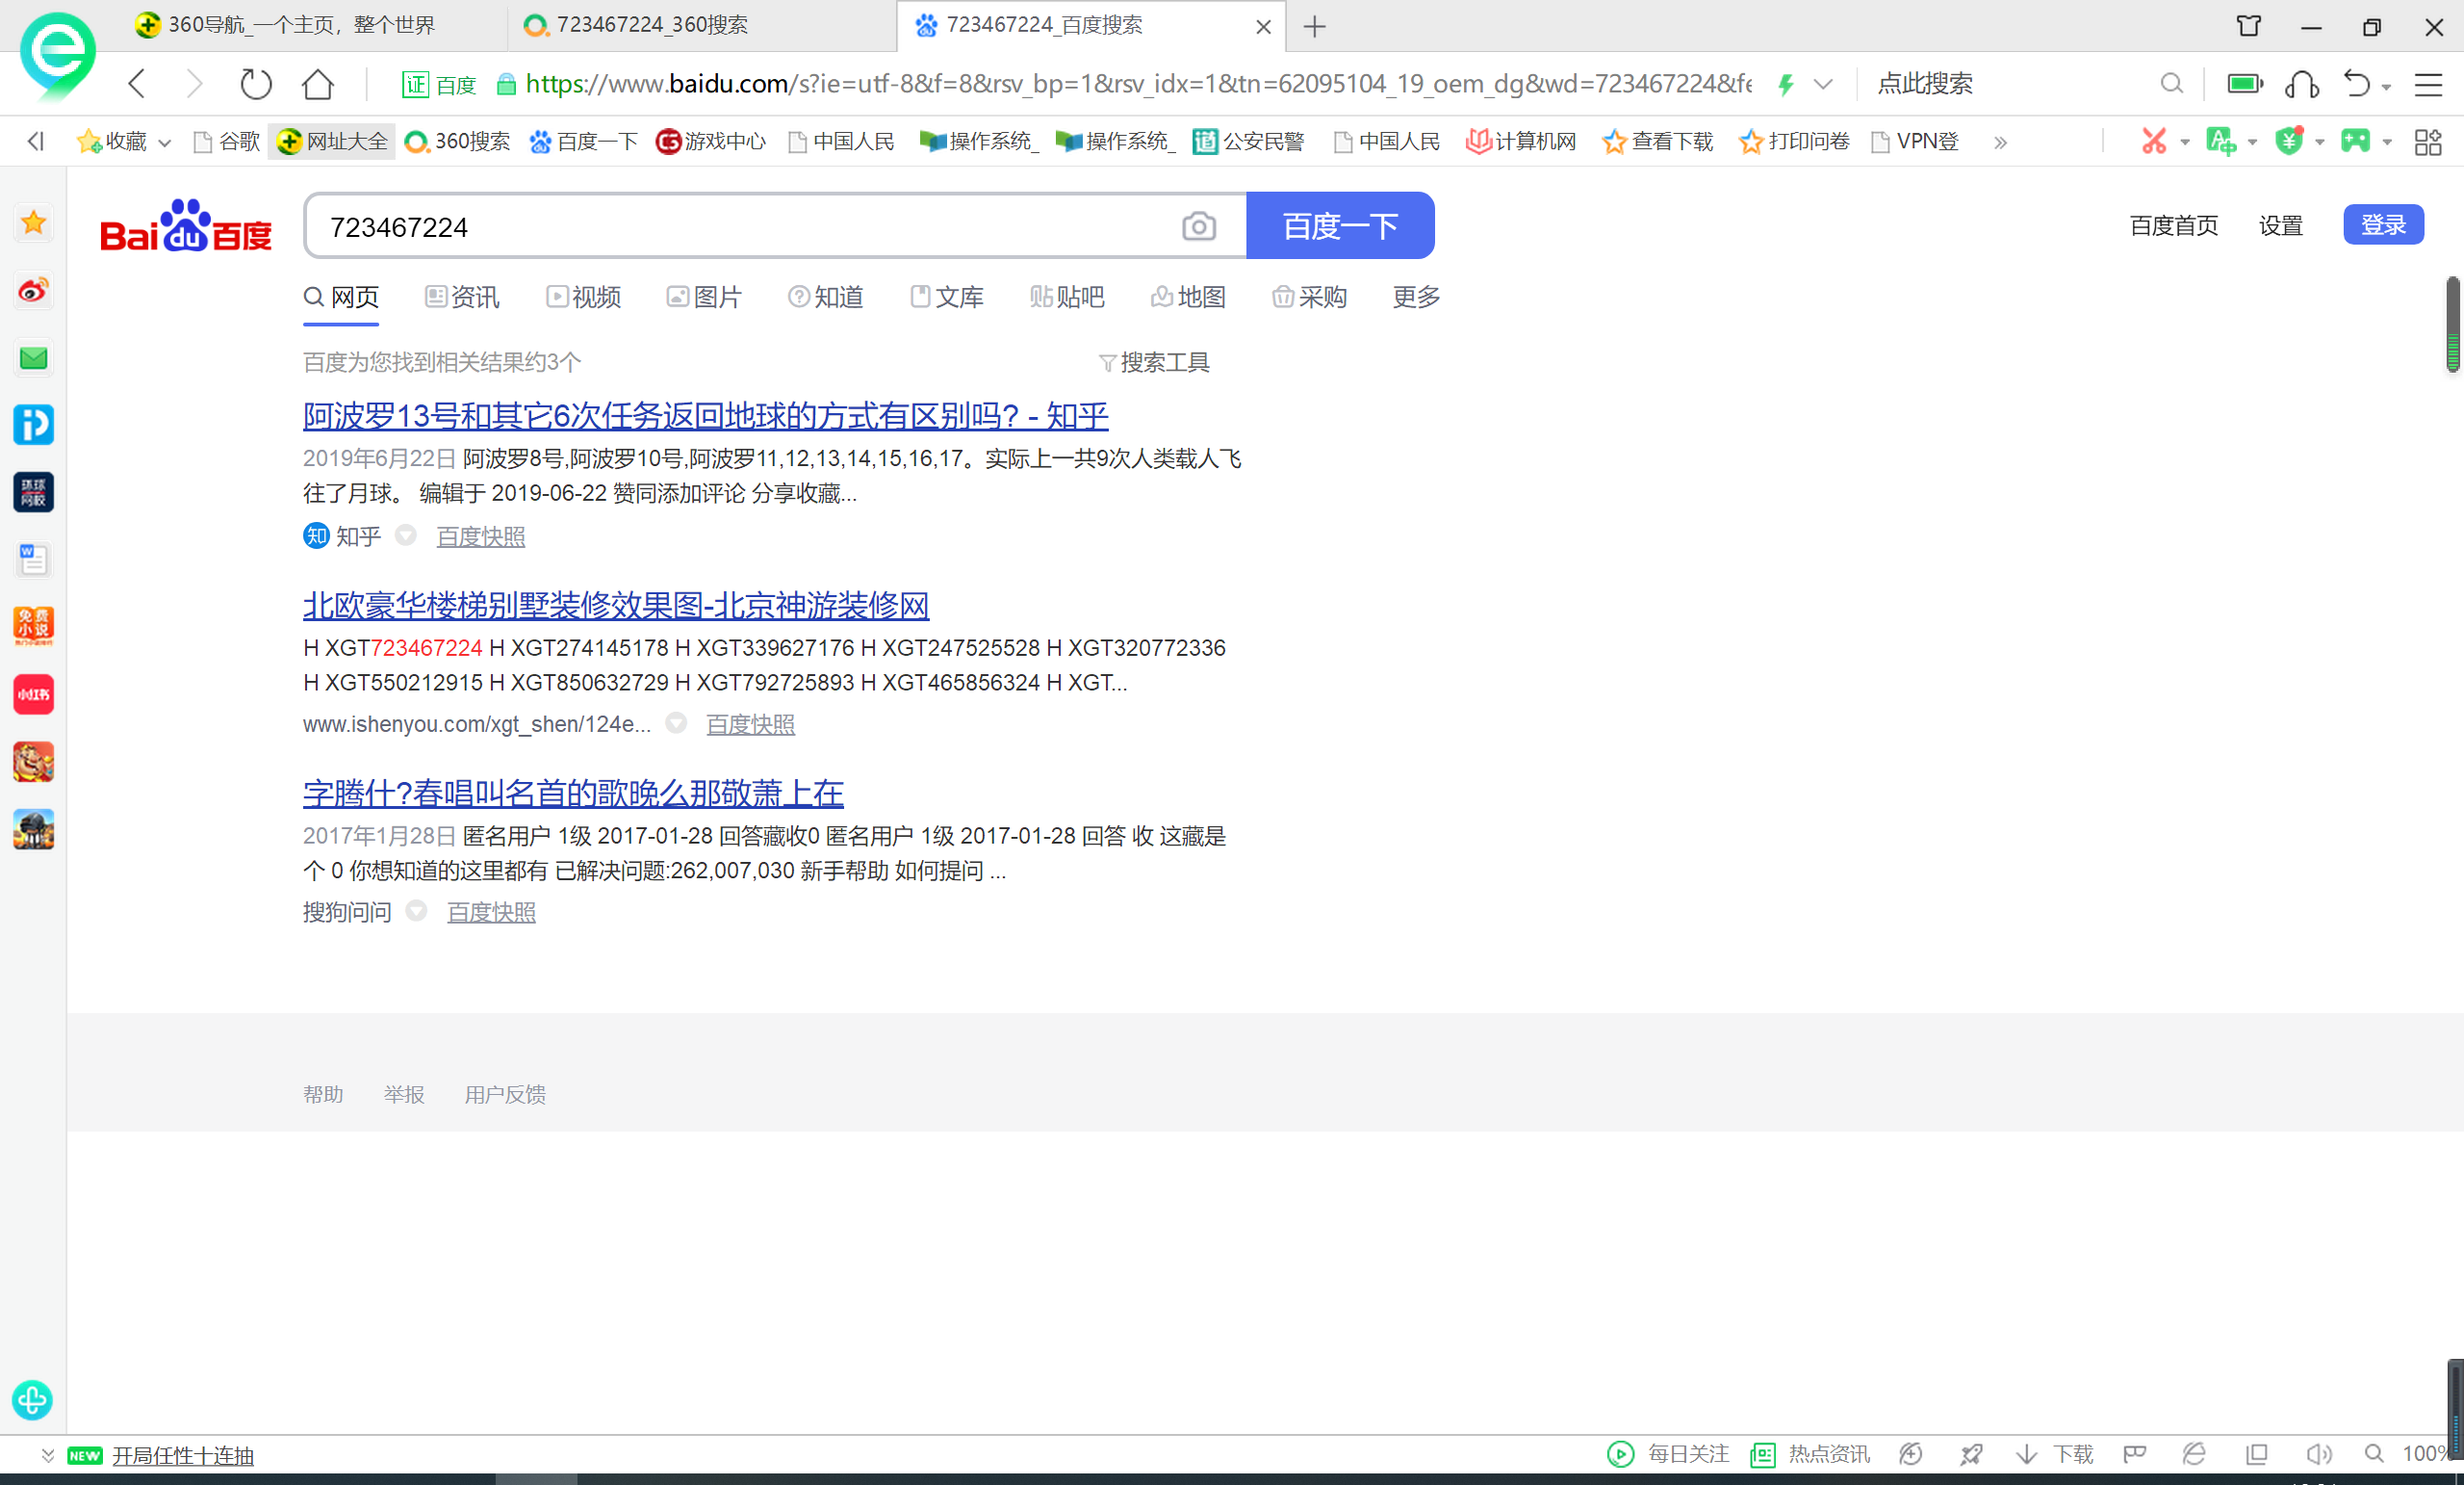Toggle the sidebar collapse arrow
Image resolution: width=2464 pixels, height=1485 pixels.
[x=36, y=142]
